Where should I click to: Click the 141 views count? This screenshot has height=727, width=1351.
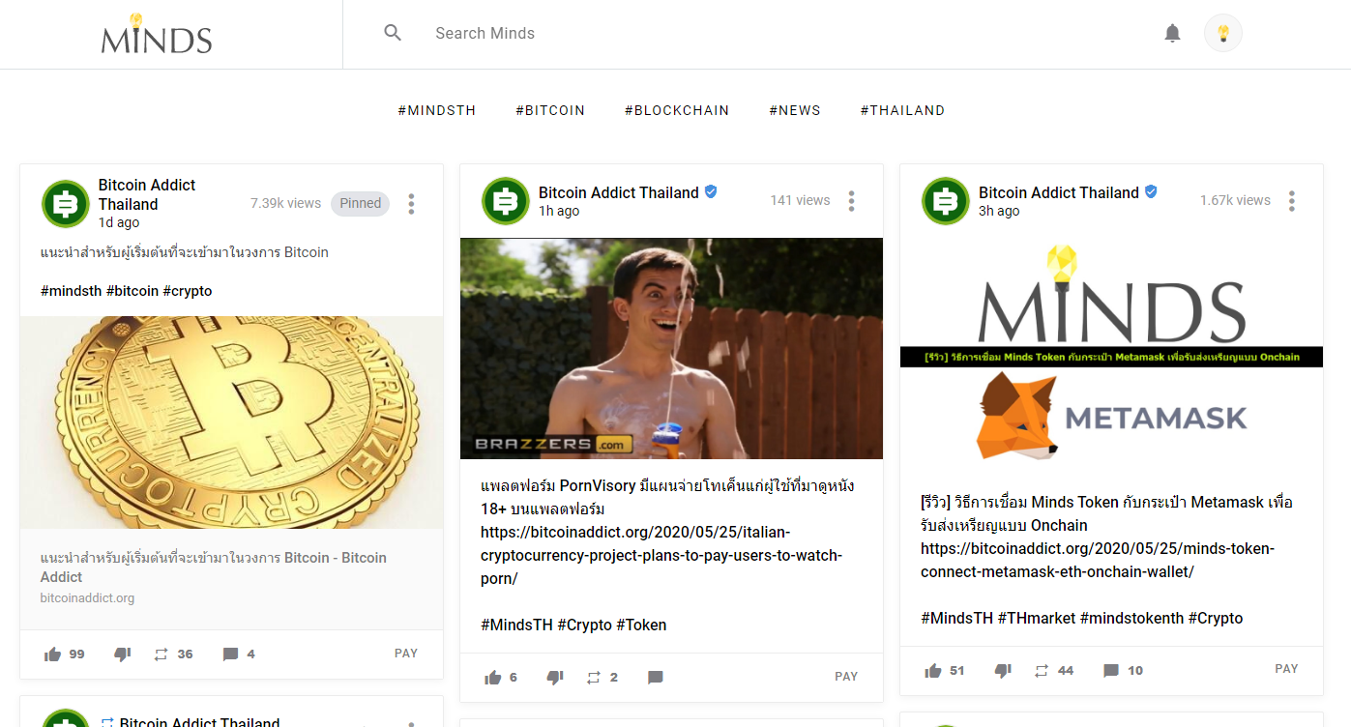click(x=800, y=200)
